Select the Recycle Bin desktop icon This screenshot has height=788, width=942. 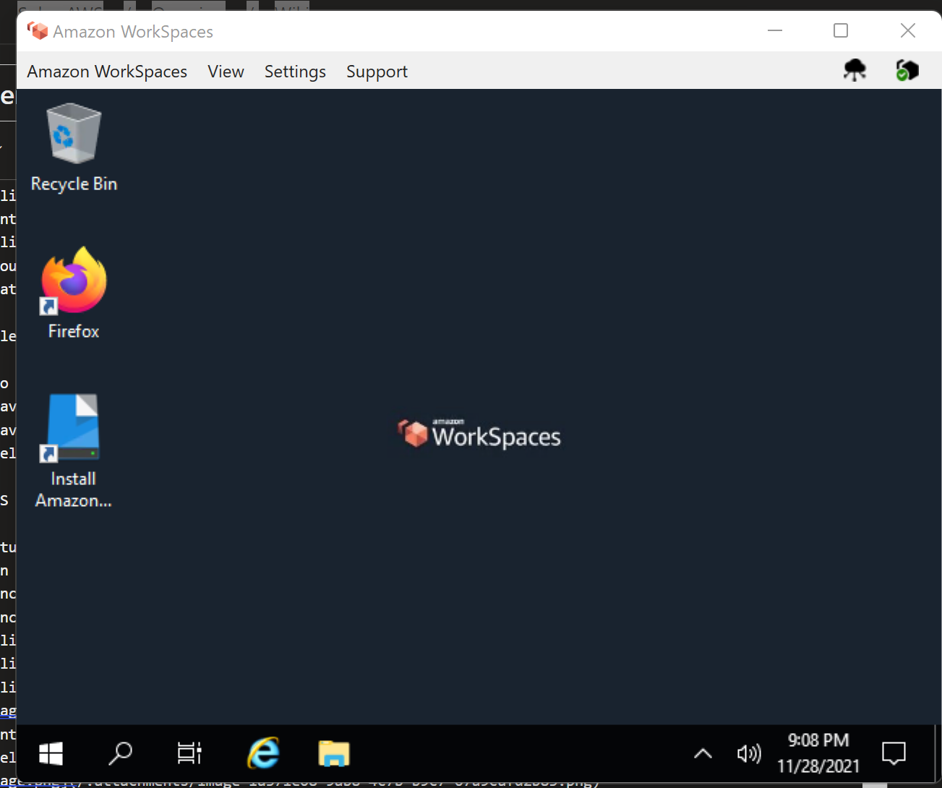click(74, 148)
